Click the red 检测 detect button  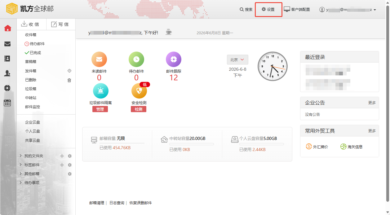pos(139,109)
